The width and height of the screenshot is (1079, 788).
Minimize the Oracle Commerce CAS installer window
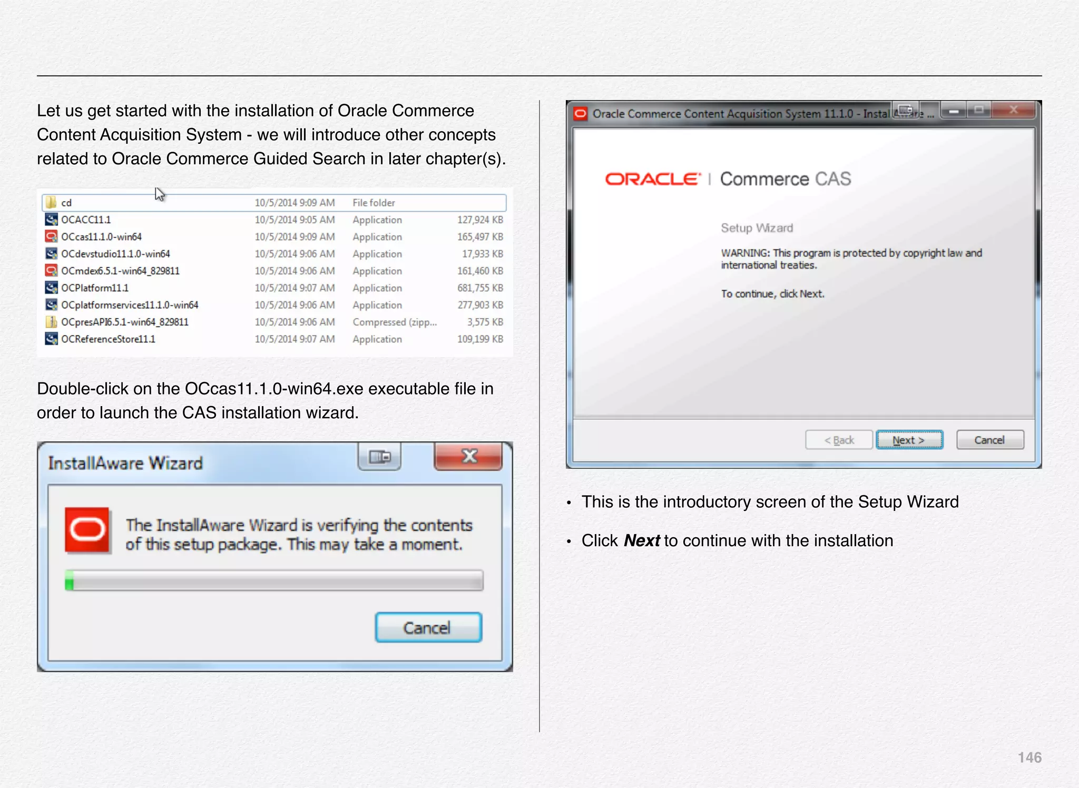[954, 111]
